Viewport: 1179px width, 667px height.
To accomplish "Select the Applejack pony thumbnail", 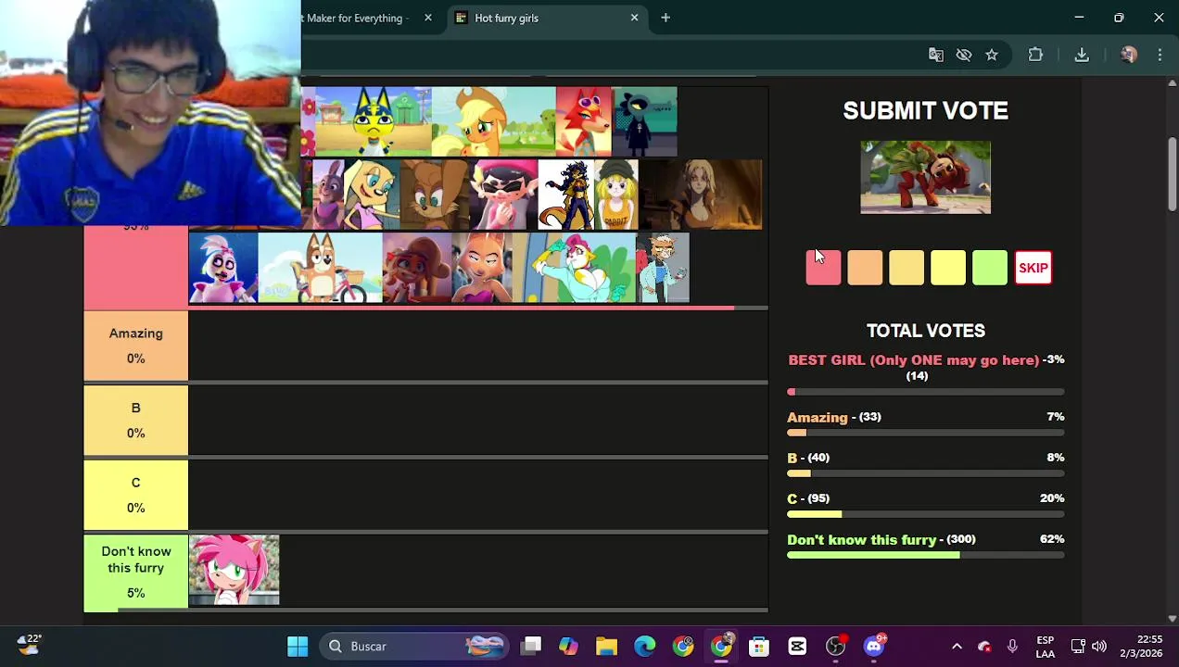I will point(494,121).
